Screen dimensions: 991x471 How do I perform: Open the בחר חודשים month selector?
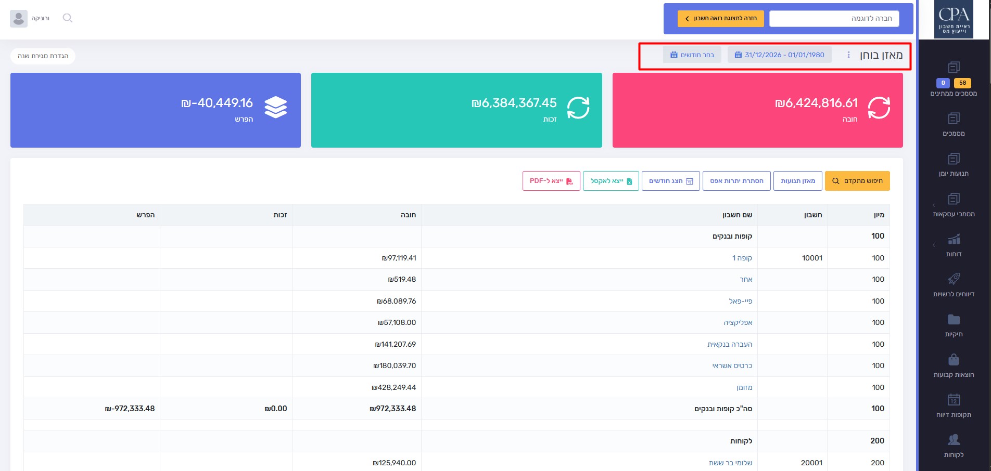692,55
